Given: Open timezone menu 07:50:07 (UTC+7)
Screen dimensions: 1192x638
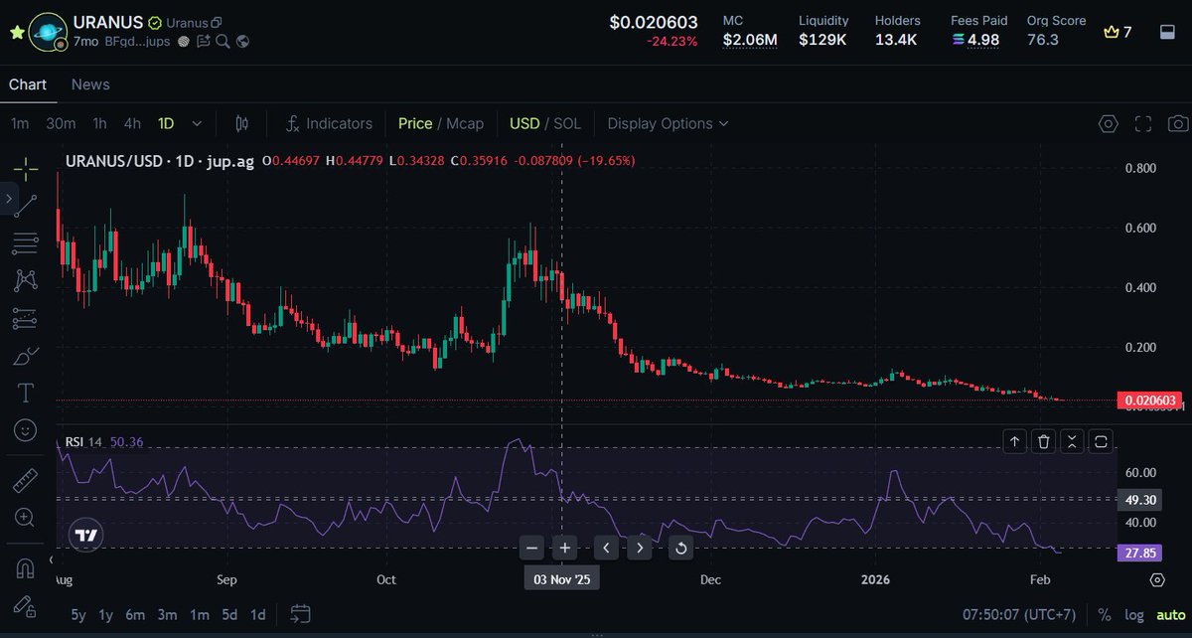Looking at the screenshot, I should 1020,614.
